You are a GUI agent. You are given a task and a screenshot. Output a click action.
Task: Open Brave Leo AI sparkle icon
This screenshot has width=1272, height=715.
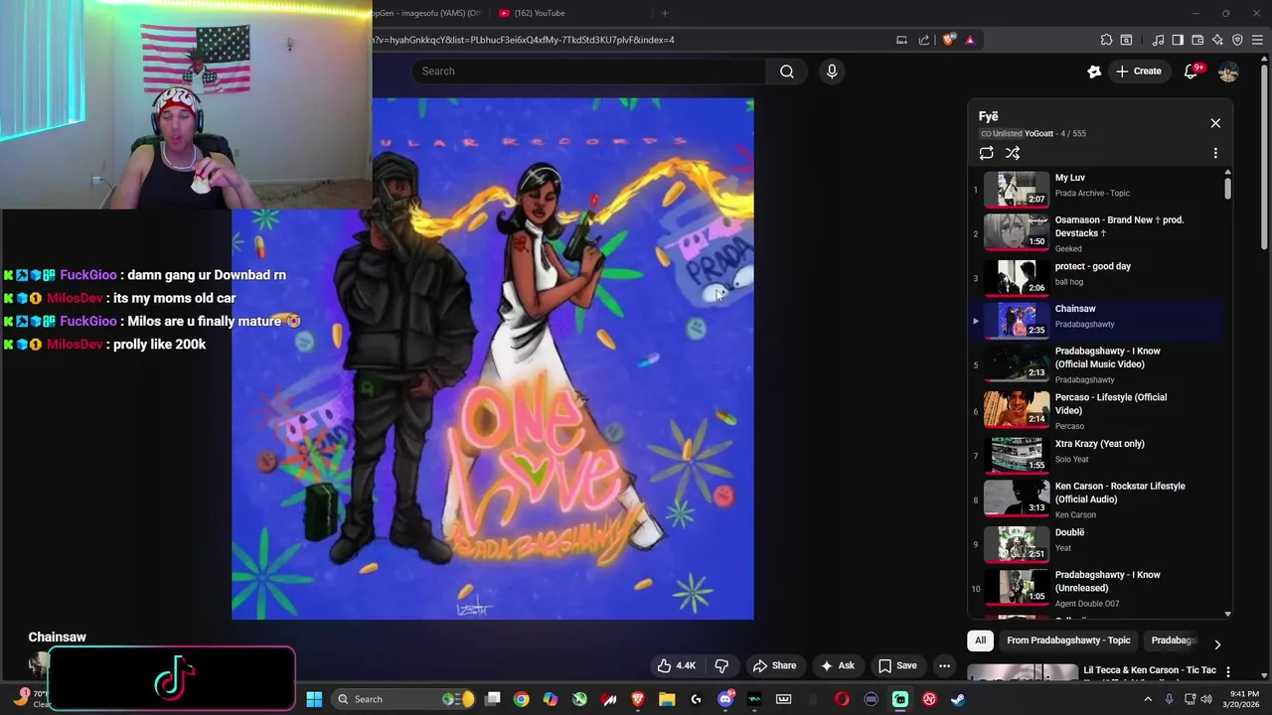(1217, 40)
